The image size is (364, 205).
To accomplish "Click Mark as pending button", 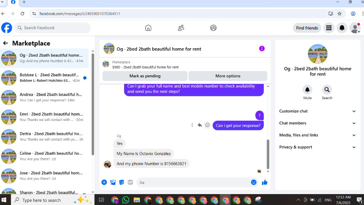I will 145,76.
